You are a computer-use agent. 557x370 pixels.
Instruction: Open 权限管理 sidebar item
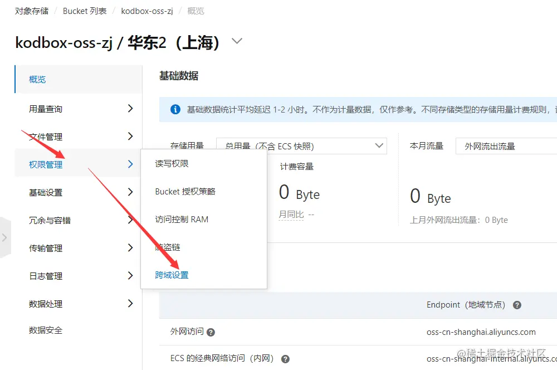(46, 164)
